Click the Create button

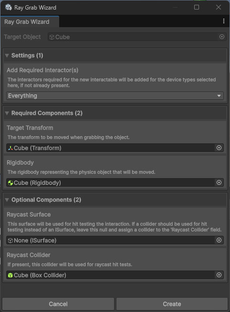click(x=172, y=304)
